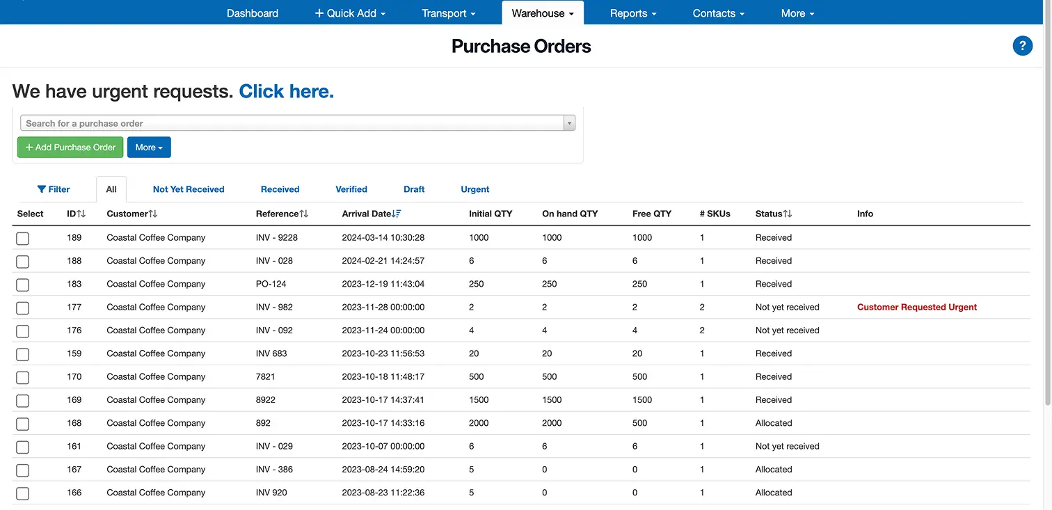Sort by Arrival Date column icon
The image size is (1052, 510).
(x=397, y=213)
